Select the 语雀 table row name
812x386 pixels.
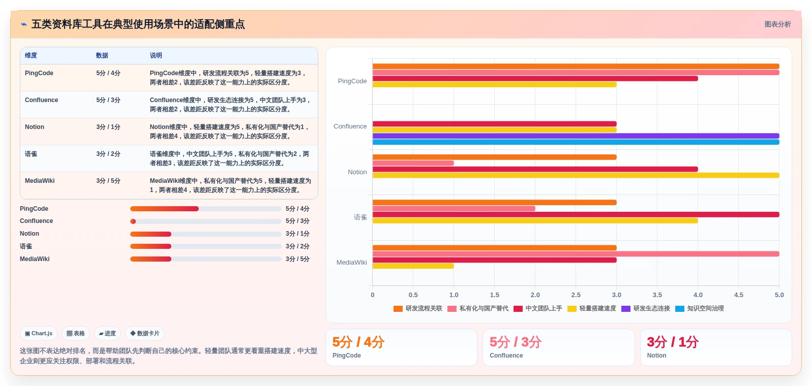point(31,154)
